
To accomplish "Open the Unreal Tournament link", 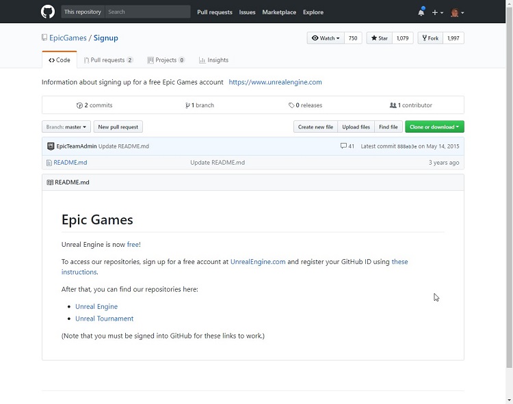I will pyautogui.click(x=104, y=319).
